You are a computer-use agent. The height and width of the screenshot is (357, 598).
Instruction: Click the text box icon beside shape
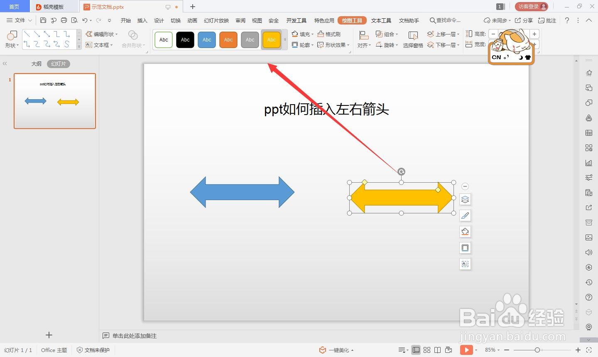coord(465,264)
